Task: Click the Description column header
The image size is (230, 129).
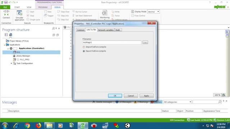Action: tap(84, 111)
